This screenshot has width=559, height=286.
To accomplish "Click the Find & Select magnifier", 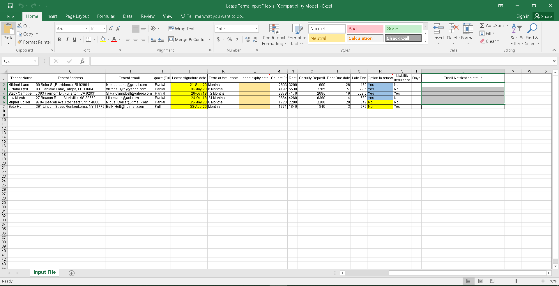I will coord(532,29).
